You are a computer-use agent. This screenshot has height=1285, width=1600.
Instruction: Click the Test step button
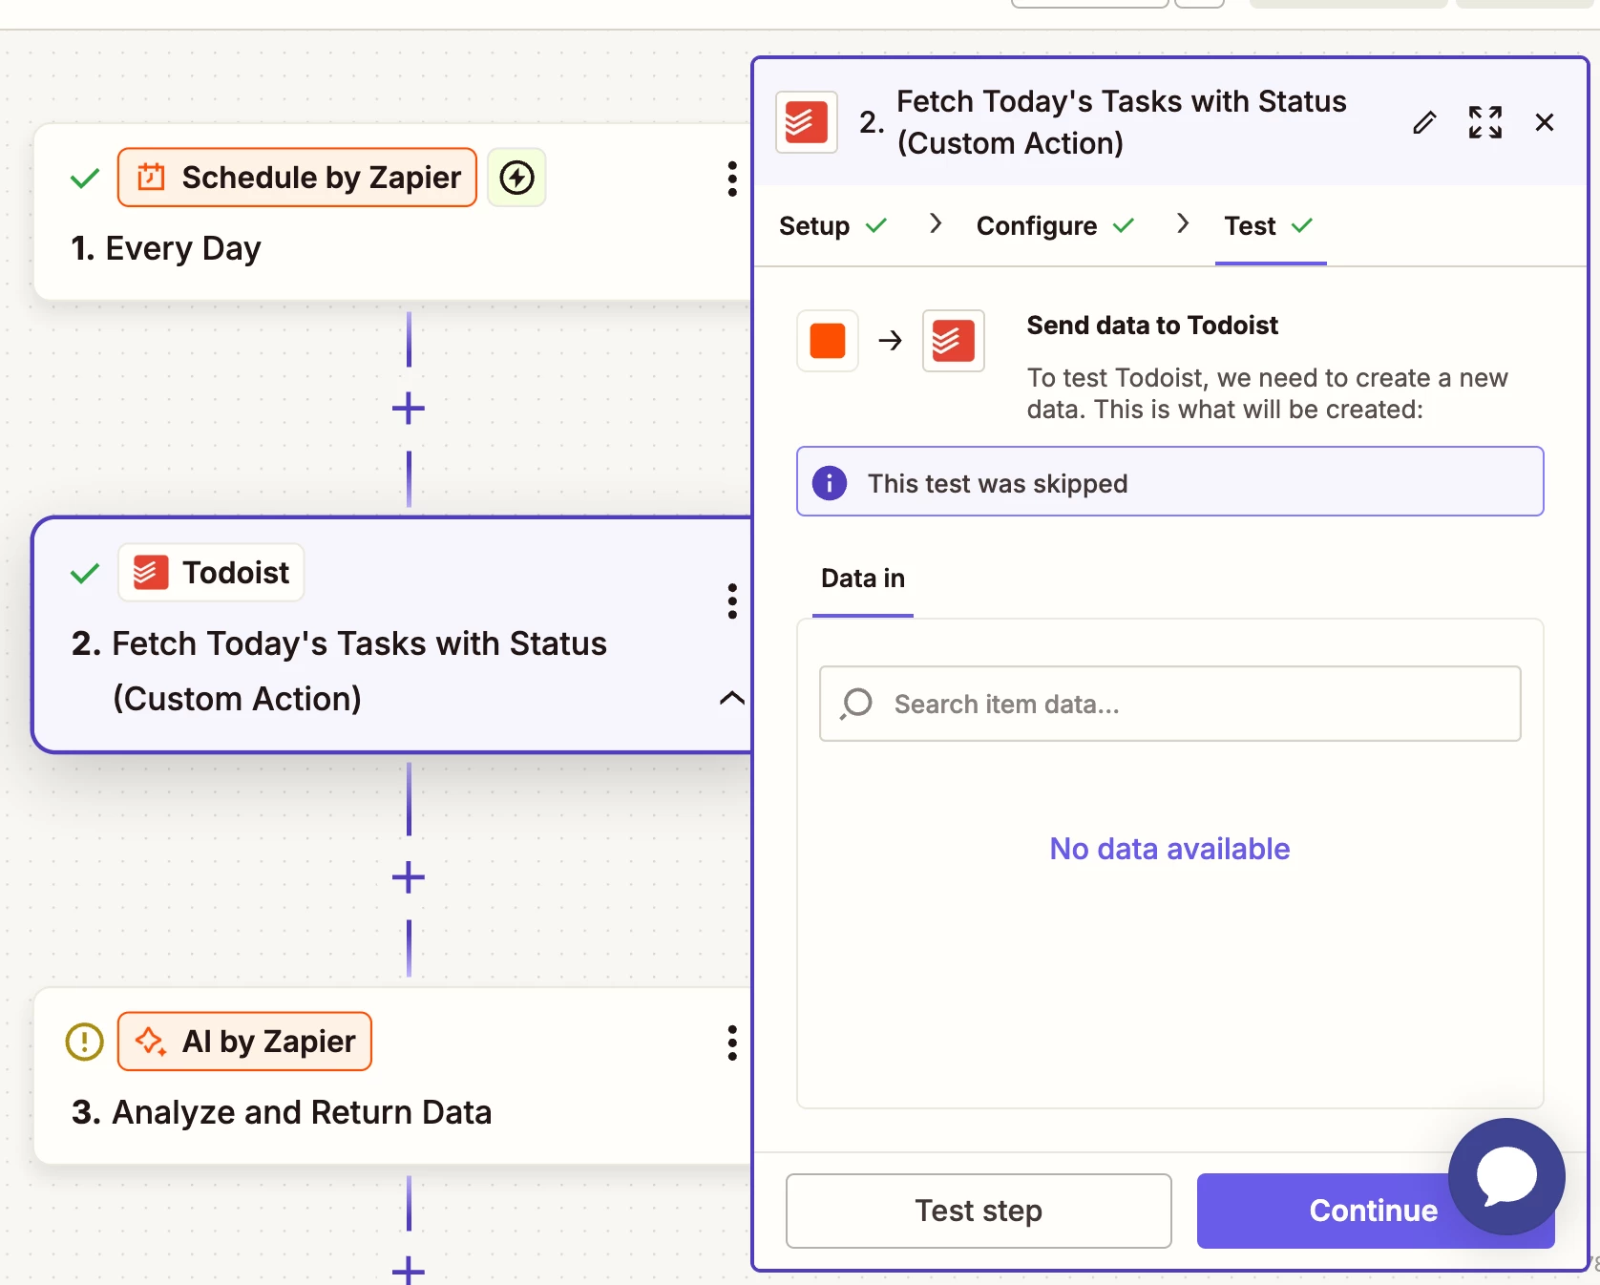[979, 1211]
